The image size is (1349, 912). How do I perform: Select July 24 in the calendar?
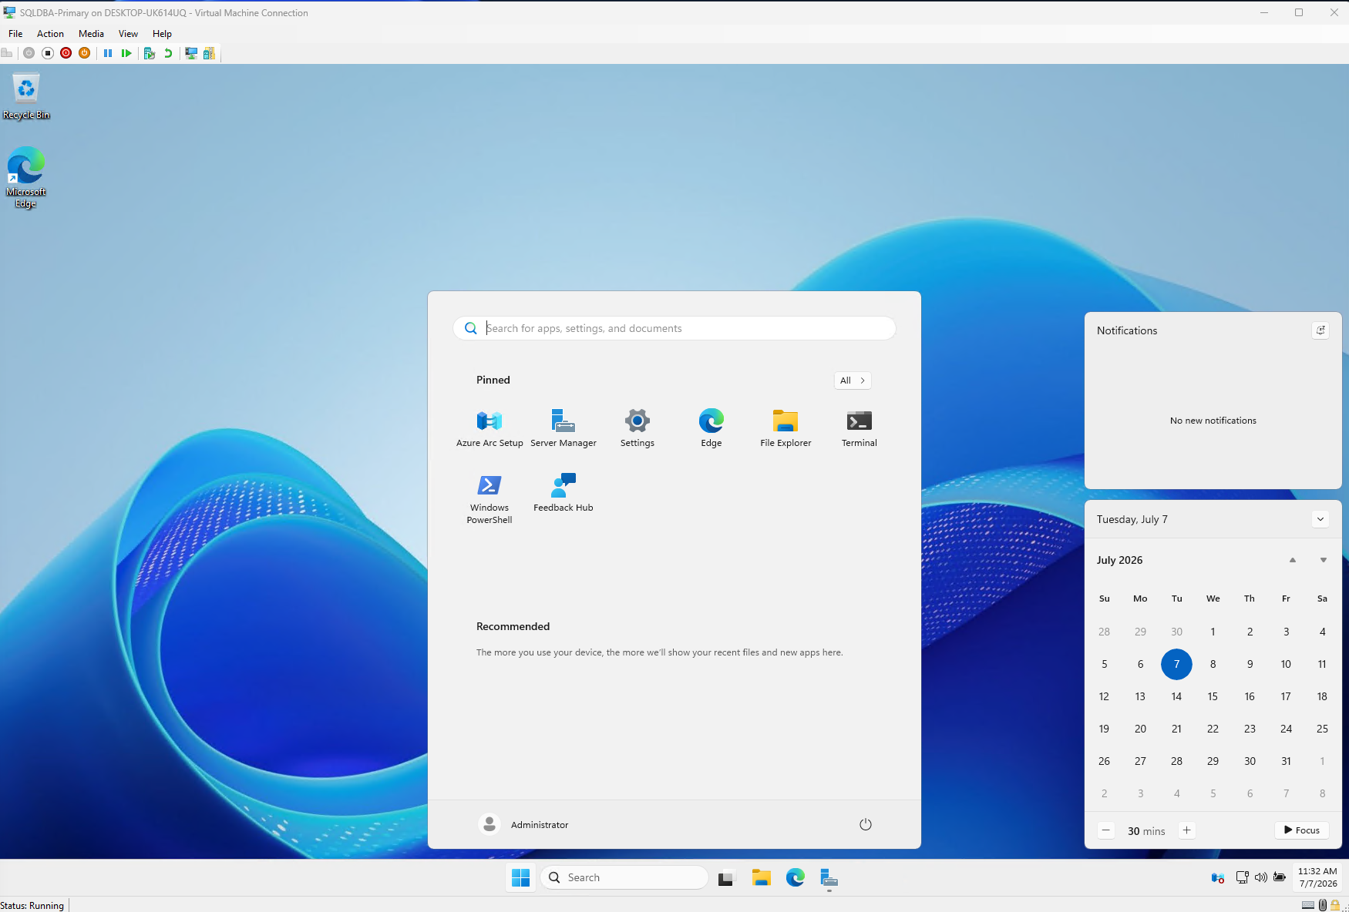[1286, 729]
